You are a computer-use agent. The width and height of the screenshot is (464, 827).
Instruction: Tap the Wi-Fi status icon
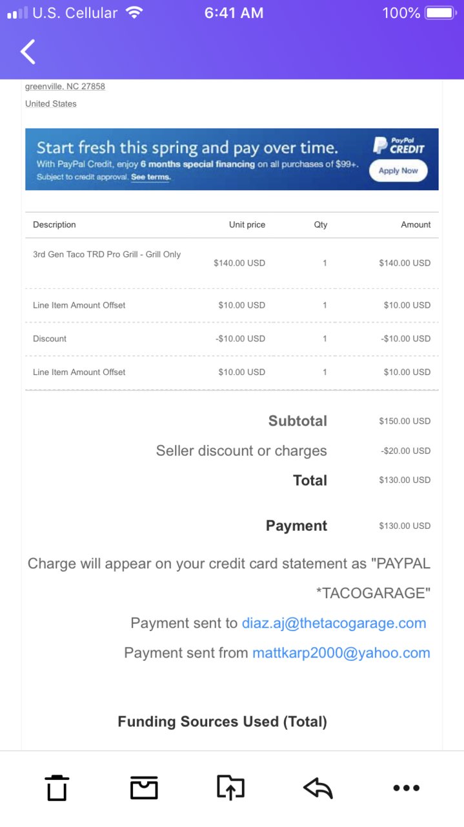[x=134, y=13]
